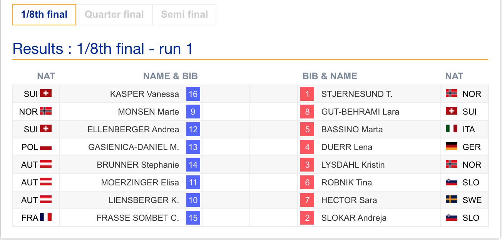This screenshot has width=502, height=240.
Task: Open the Semi final tab
Action: click(x=184, y=15)
